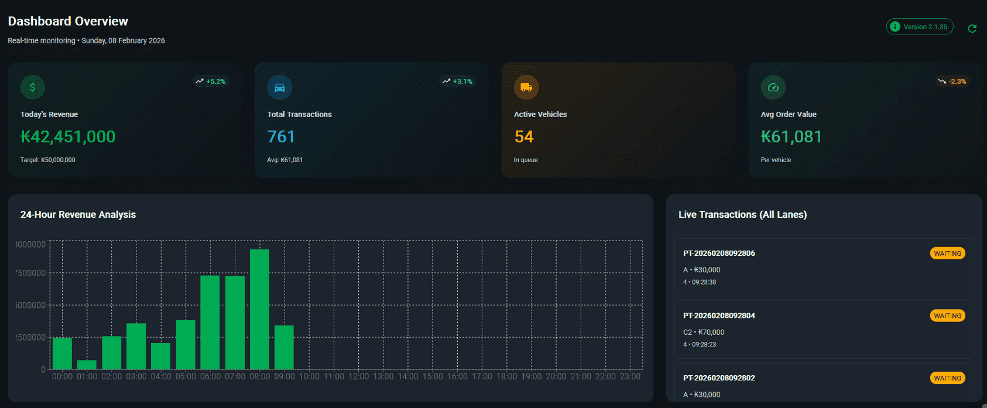Click the 06:00 revenue bar
Screen dimensions: 987x408
[210, 323]
